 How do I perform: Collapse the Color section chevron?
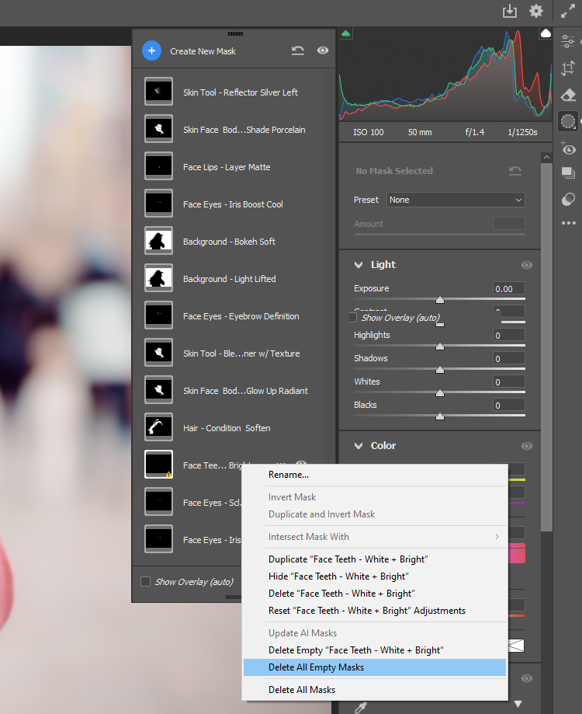click(359, 446)
